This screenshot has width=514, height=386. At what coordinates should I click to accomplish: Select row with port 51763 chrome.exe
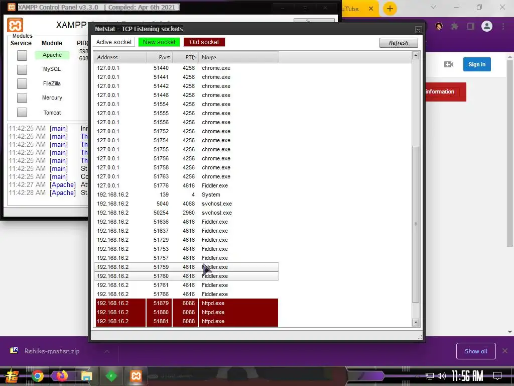[x=186, y=176]
